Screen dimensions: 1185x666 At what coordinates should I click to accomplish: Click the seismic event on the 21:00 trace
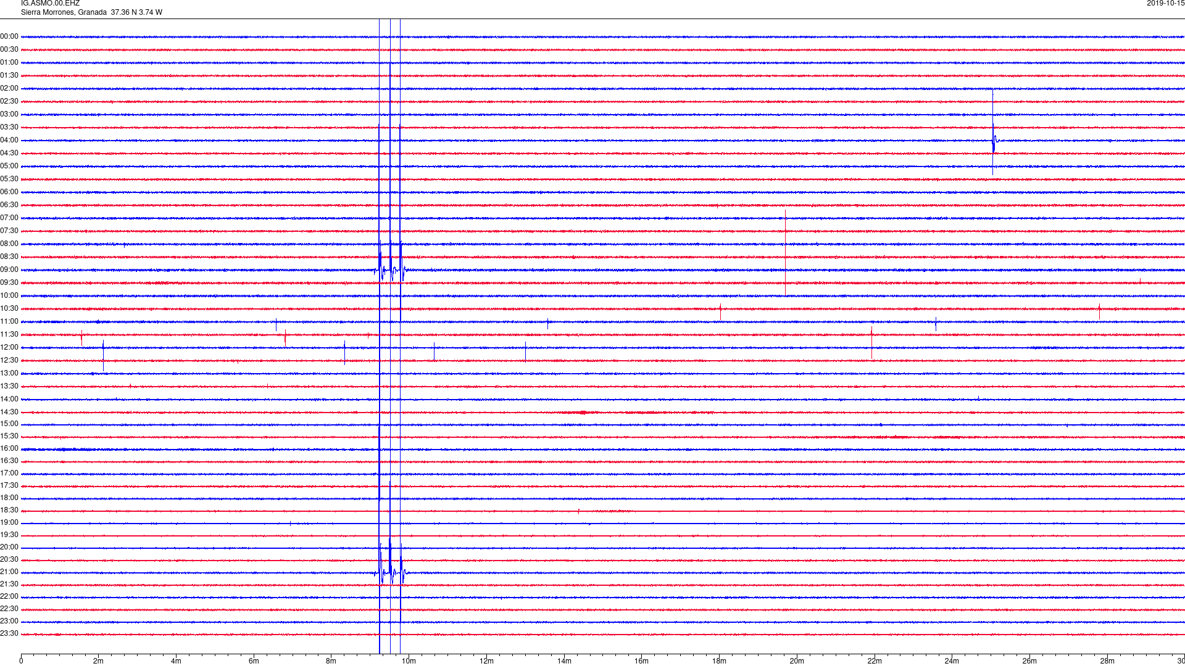[x=390, y=572]
